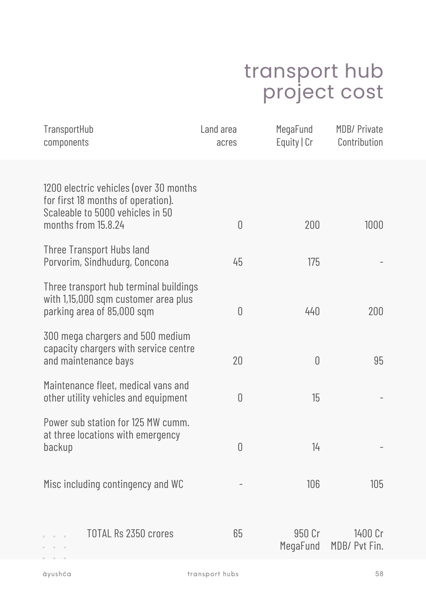Click the "300 mega chargers" row text
The height and width of the screenshot is (602, 426).
[x=119, y=348]
